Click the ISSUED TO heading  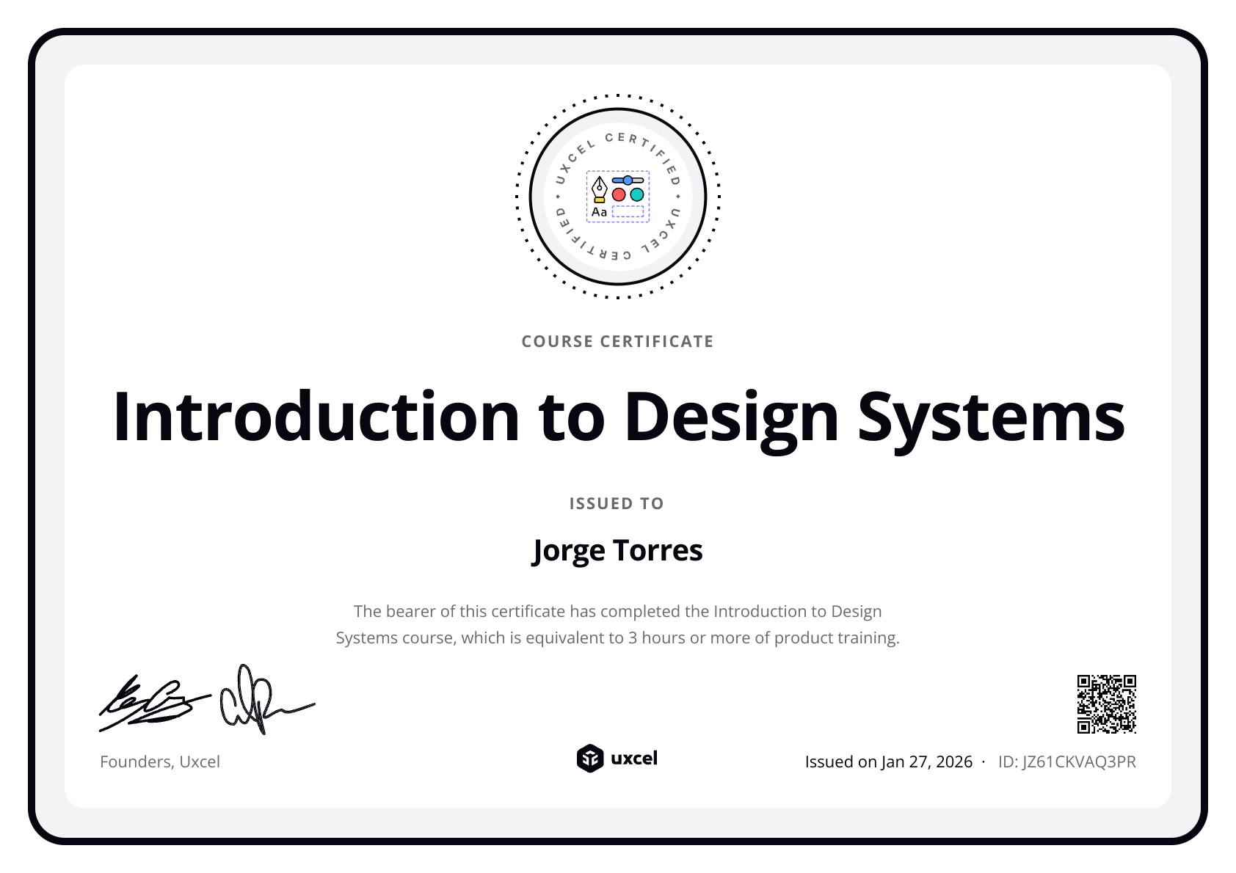click(x=617, y=503)
